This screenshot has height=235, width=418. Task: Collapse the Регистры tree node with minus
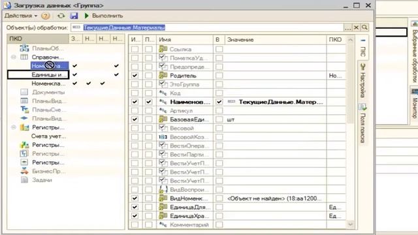point(14,127)
